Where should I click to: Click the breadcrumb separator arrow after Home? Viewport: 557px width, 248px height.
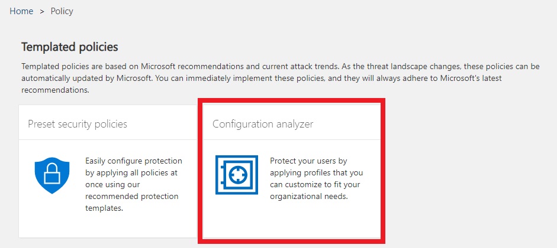click(x=42, y=11)
